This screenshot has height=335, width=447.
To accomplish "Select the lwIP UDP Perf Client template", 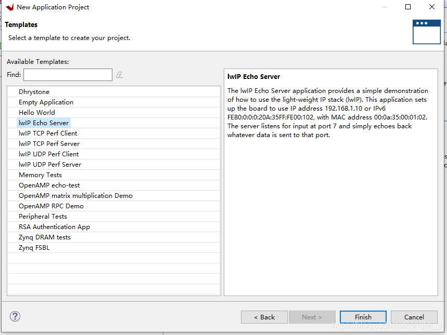I will point(114,154).
